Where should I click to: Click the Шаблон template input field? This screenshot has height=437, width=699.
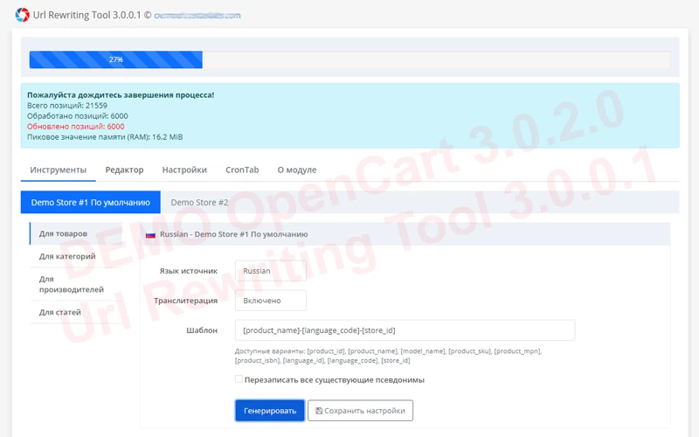[x=405, y=330]
